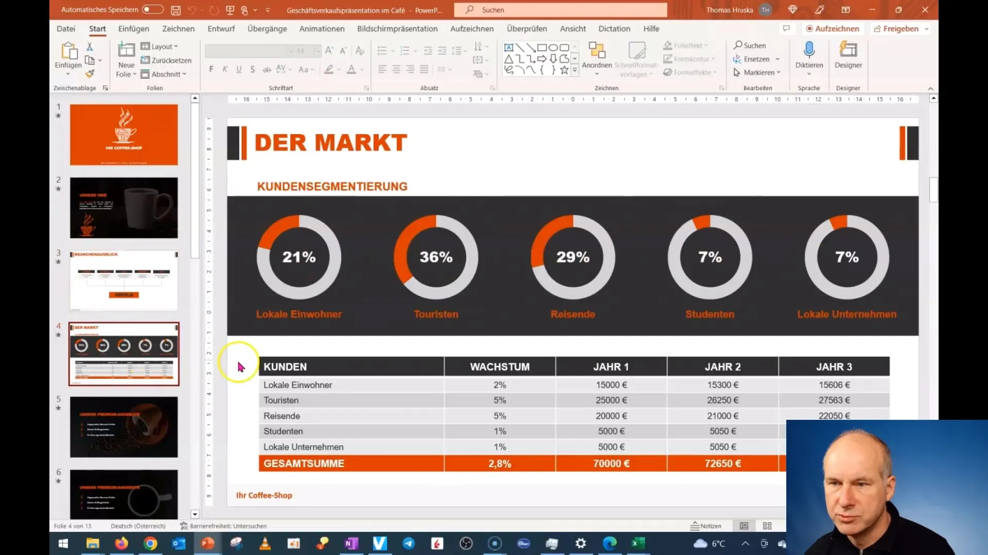This screenshot has height=555, width=988.
Task: Open the font size dropdown
Action: [317, 50]
